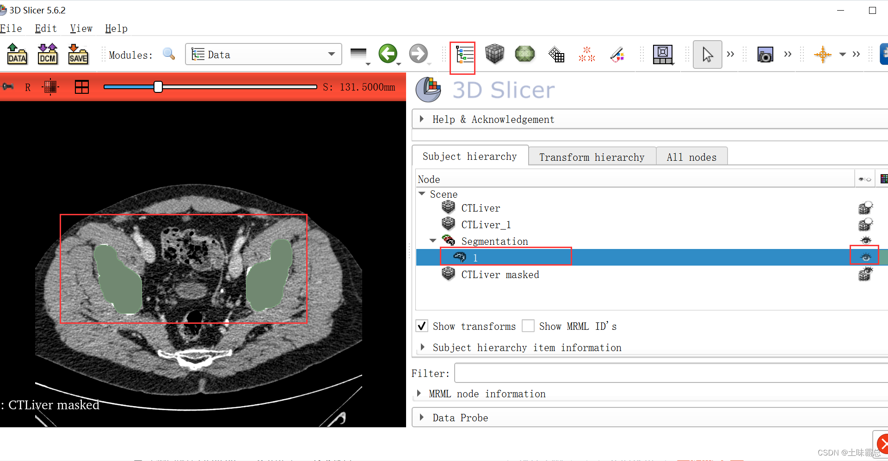The width and height of the screenshot is (888, 461).
Task: Toggle visibility of CTLiver_1 volume
Action: coord(865,224)
